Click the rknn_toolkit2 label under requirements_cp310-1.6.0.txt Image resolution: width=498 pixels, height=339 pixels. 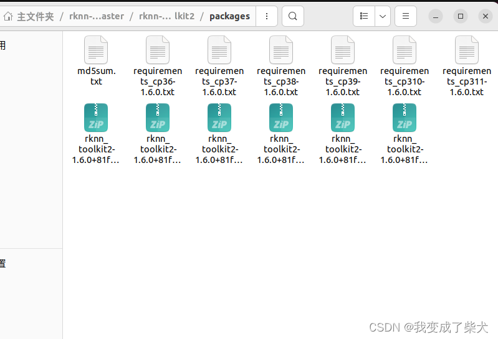tap(404, 149)
